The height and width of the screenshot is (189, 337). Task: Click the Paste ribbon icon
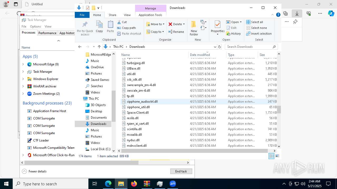(x=110, y=27)
